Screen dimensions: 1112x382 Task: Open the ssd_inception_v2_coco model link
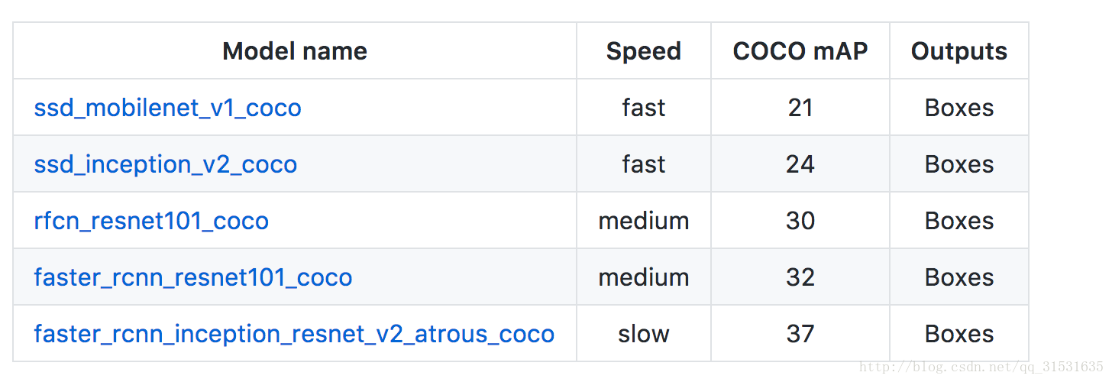165,164
